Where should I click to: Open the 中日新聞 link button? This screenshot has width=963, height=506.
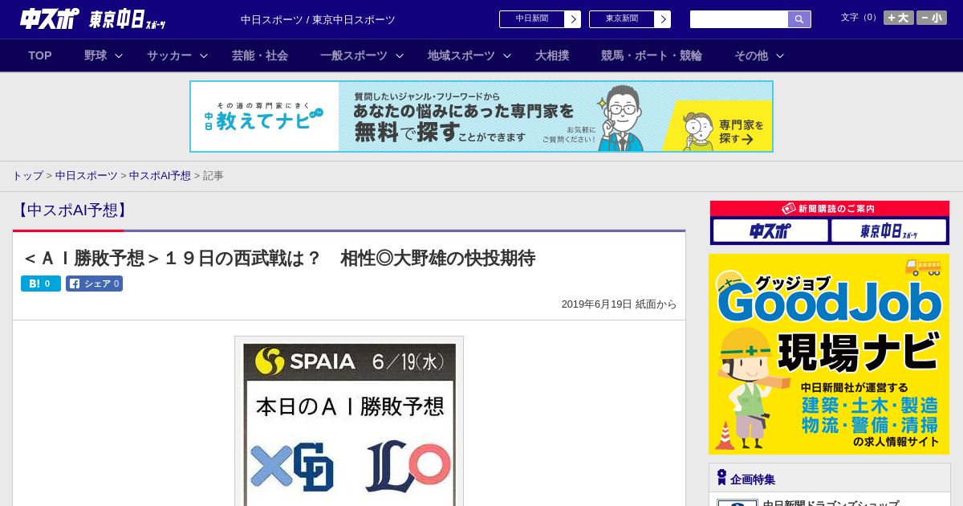(x=540, y=19)
